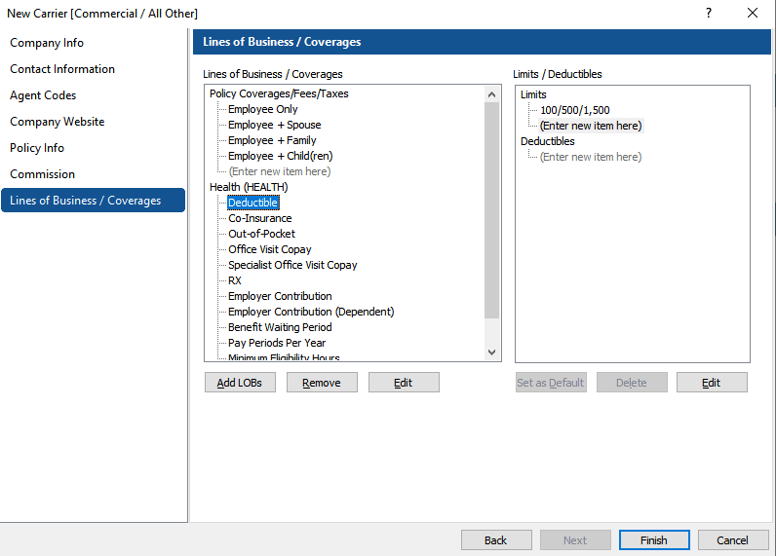The height and width of the screenshot is (556, 776).
Task: Click the Cancel button
Action: pyautogui.click(x=733, y=540)
